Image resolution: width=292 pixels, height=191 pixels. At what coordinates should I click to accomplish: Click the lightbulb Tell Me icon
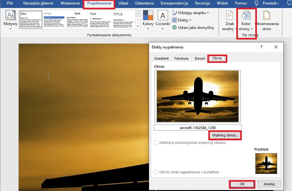[x=257, y=3]
